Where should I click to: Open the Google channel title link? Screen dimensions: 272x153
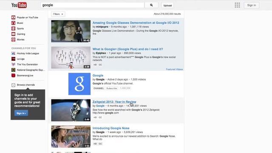98,76
